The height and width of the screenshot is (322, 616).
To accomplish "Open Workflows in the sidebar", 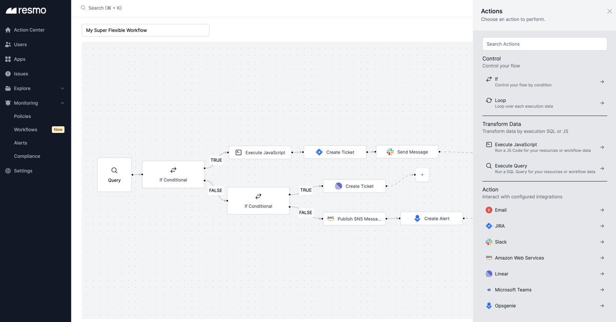I will (x=26, y=130).
